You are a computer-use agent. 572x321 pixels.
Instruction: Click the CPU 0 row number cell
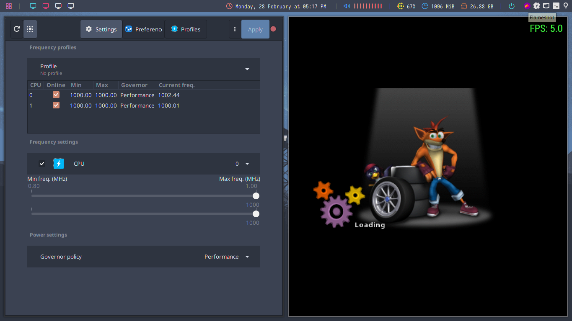pyautogui.click(x=31, y=95)
